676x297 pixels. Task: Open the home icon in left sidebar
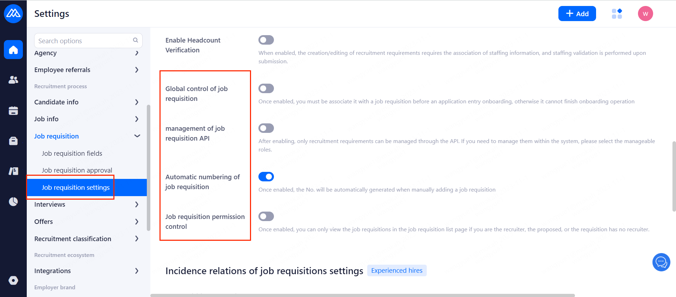(13, 50)
